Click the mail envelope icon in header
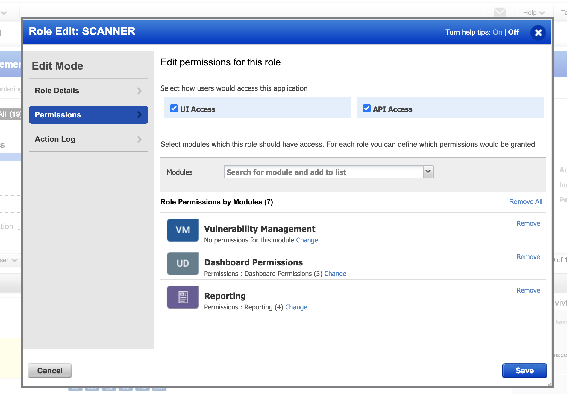This screenshot has height=394, width=567. click(499, 13)
